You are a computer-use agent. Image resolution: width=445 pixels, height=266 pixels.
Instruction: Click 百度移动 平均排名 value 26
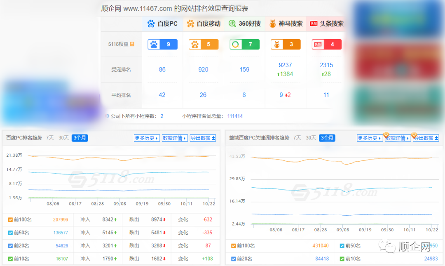coord(203,95)
